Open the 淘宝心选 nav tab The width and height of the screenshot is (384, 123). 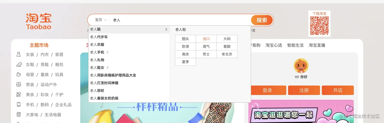click(274, 45)
